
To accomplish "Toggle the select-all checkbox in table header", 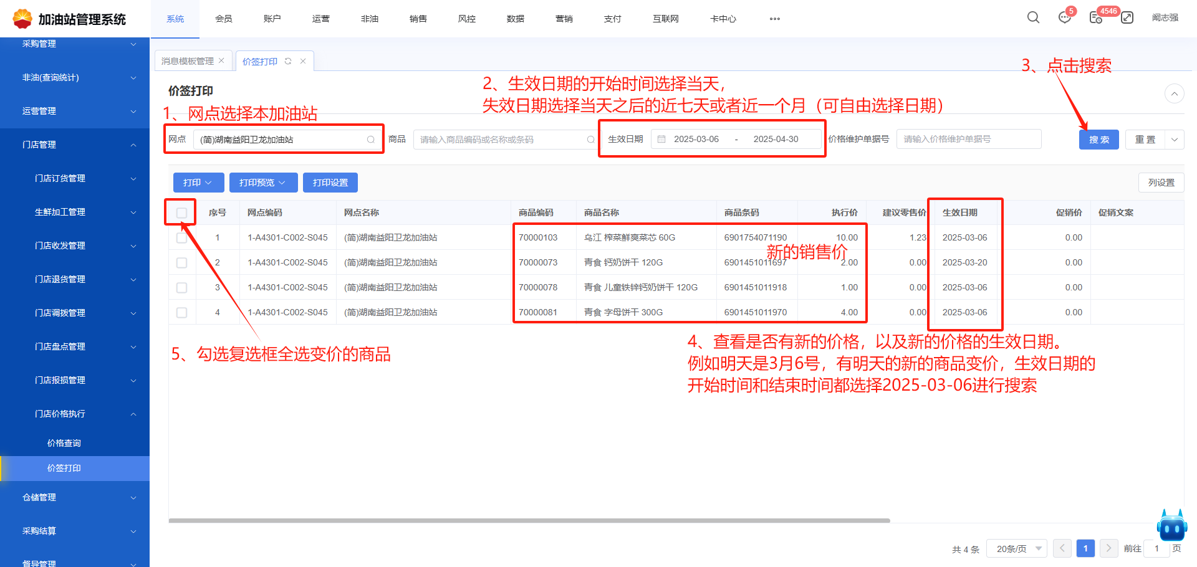I will [181, 213].
